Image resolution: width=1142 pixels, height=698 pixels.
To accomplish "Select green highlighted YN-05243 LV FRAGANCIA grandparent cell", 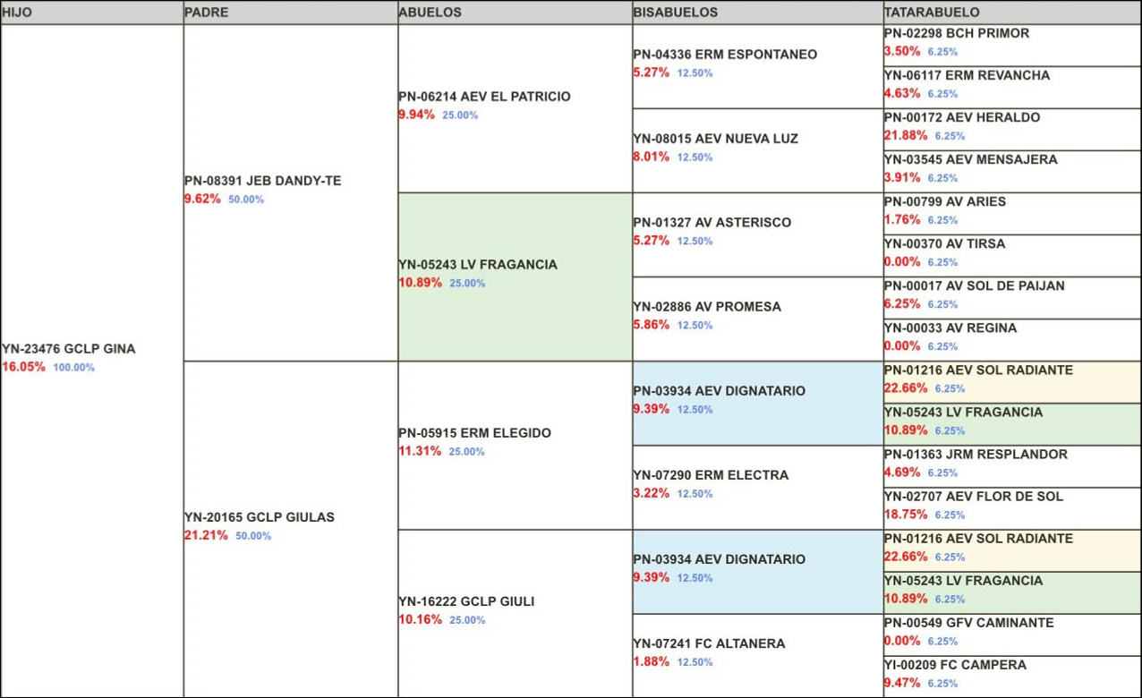I will click(x=515, y=277).
